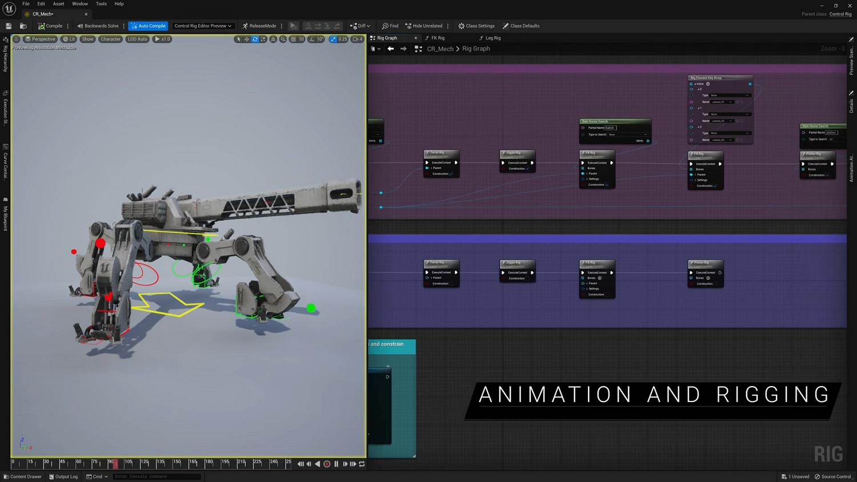Image resolution: width=857 pixels, height=482 pixels.
Task: Click the record button in the timeline
Action: pos(327,464)
